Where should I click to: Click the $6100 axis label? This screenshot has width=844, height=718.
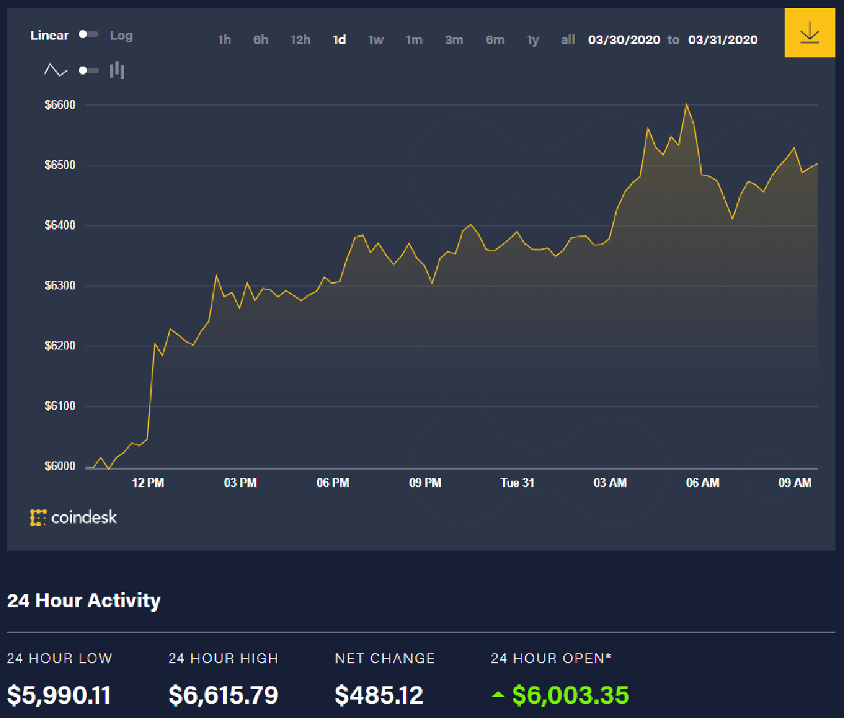[60, 406]
